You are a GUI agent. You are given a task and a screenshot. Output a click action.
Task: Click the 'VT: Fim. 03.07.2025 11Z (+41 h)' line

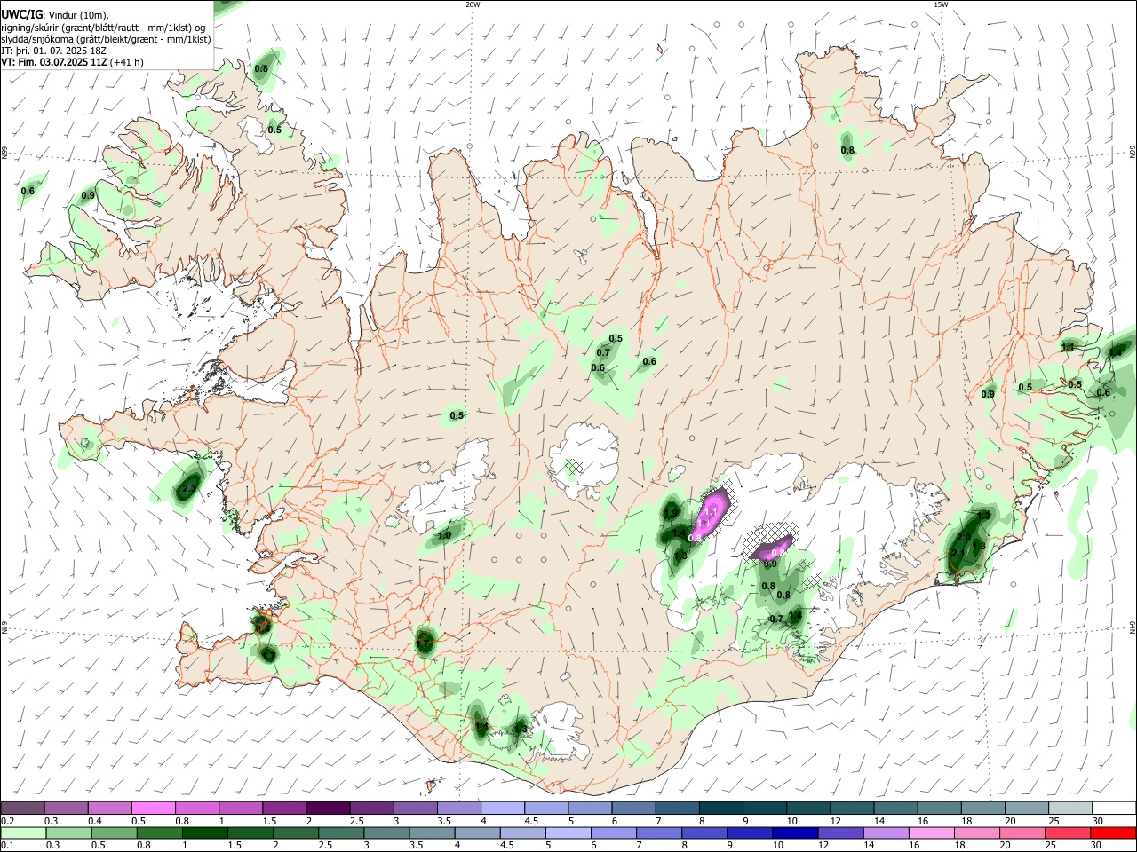73,62
